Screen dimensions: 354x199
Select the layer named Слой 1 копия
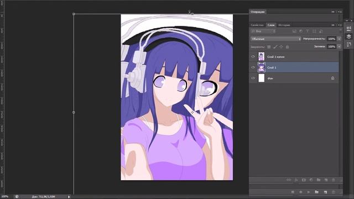[x=275, y=57]
